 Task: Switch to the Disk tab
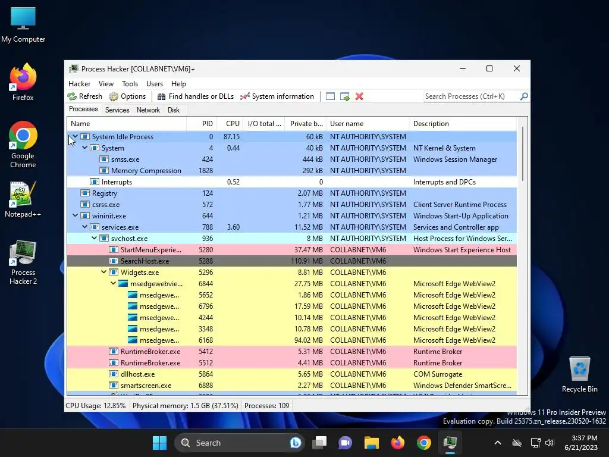[x=174, y=110]
